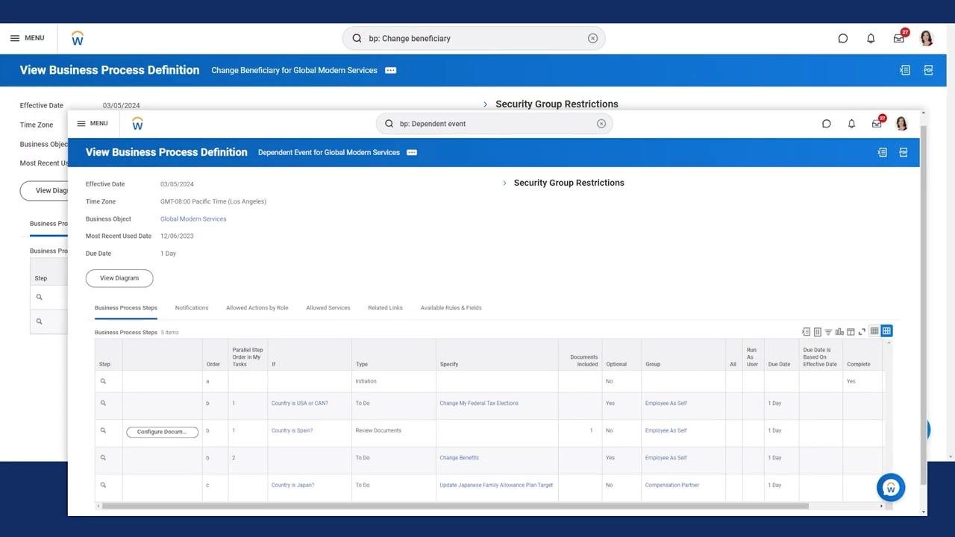955x537 pixels.
Task: Open Compensation Partner group link
Action: tap(672, 486)
